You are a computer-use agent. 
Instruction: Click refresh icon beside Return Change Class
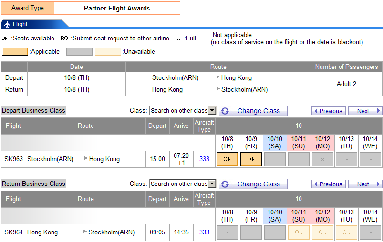(225, 184)
